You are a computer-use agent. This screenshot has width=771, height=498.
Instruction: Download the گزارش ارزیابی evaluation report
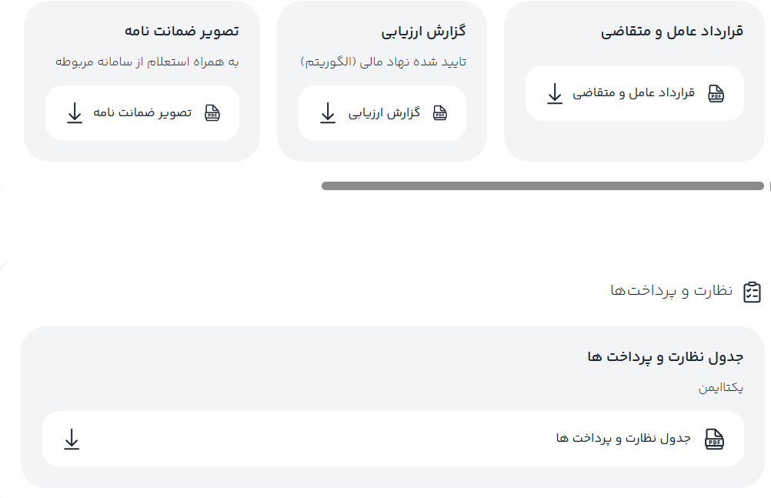[x=382, y=112]
